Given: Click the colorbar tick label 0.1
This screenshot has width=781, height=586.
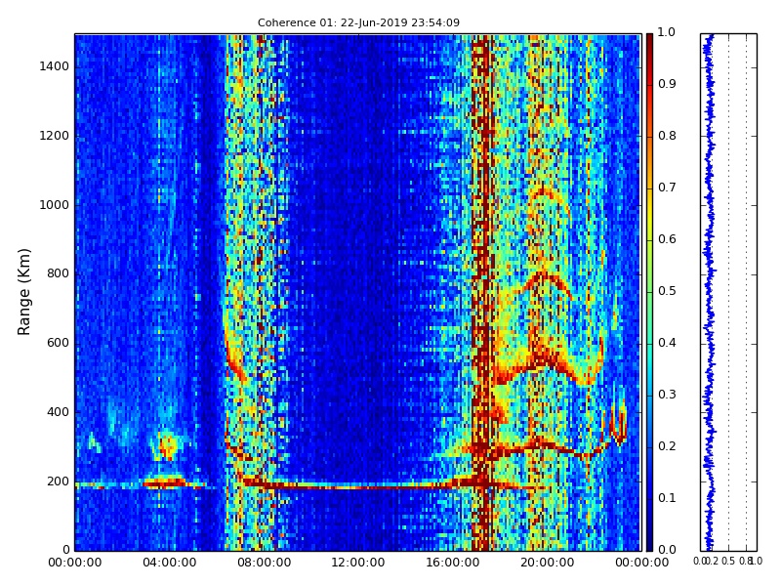Looking at the screenshot, I should (667, 498).
